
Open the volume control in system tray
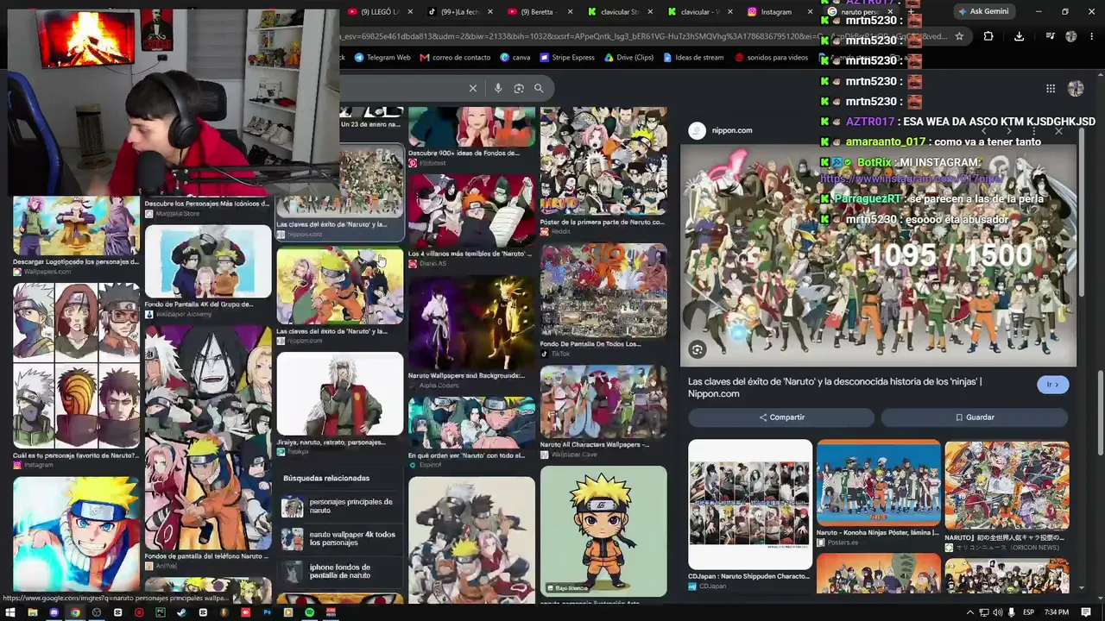tap(998, 612)
